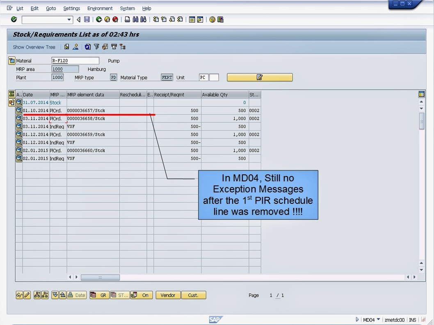Click the scroll right arrow on horizontal scrollbar
Screen dimensions: 434x325
pos(414,277)
